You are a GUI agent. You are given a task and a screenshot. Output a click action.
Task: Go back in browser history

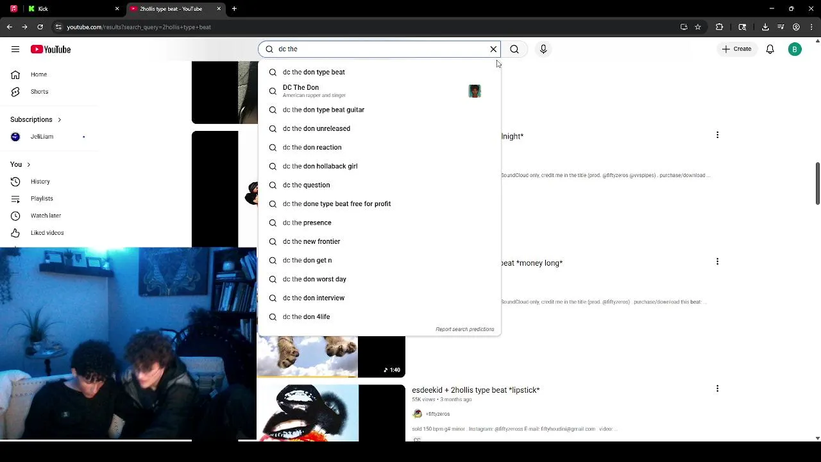coord(9,27)
